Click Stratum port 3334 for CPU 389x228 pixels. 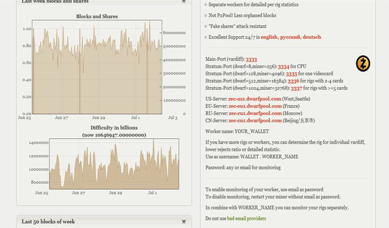tap(283, 67)
